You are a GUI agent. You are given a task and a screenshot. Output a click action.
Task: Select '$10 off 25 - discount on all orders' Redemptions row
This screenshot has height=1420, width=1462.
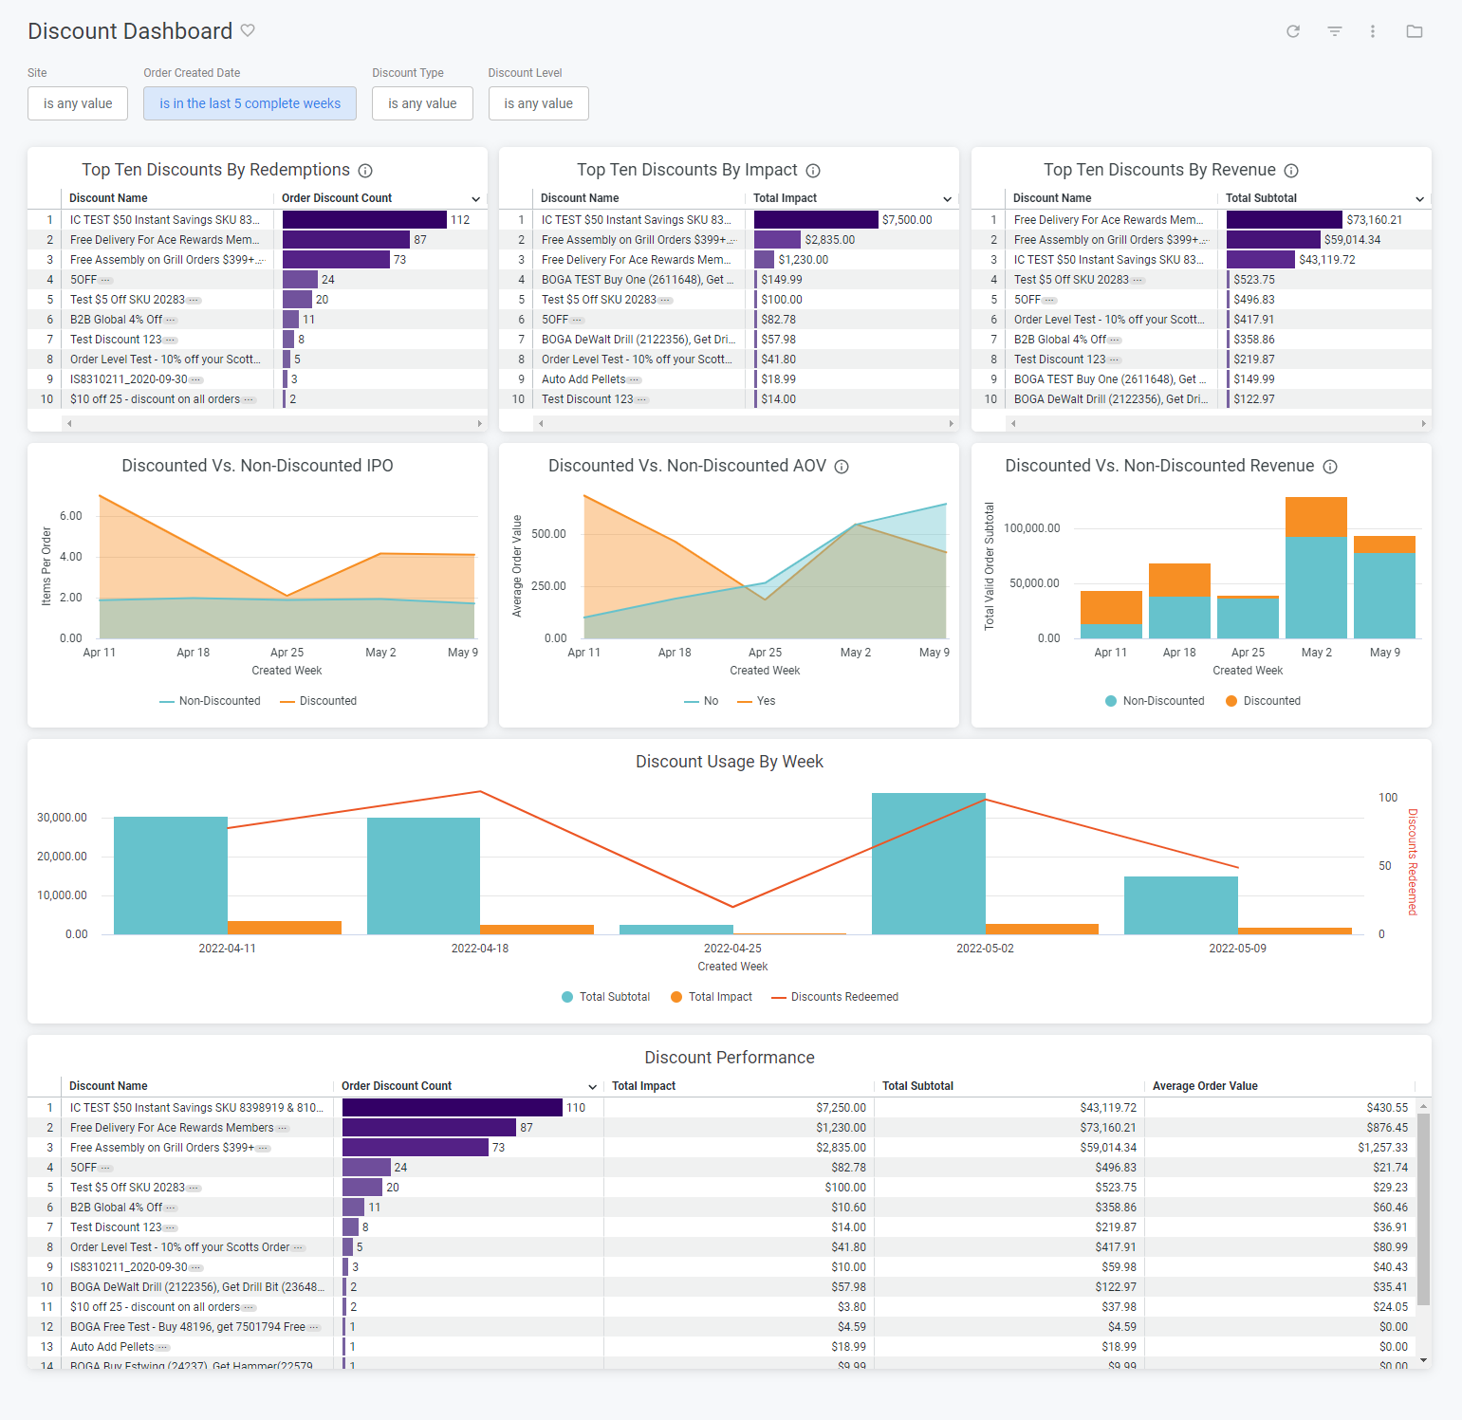click(257, 399)
